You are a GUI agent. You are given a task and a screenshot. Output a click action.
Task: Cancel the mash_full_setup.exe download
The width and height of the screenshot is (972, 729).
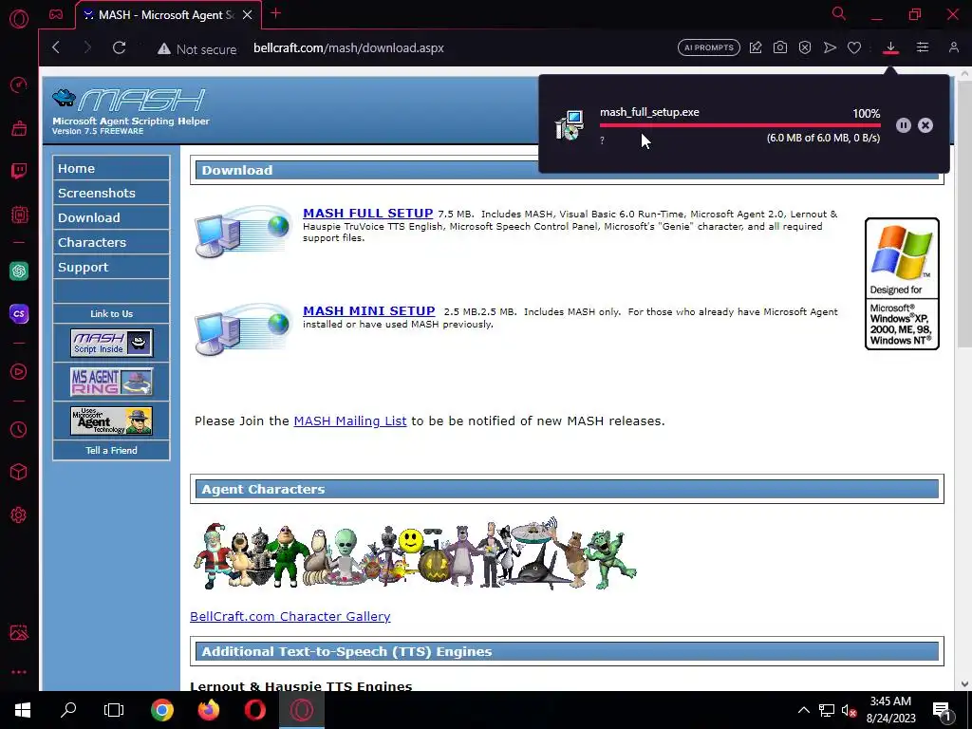925,125
